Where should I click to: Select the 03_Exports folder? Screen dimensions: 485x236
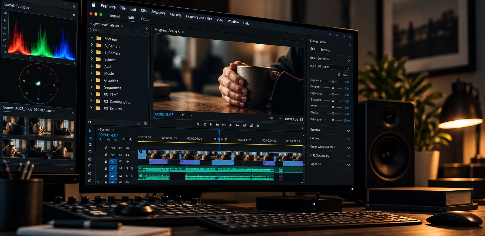pos(113,108)
